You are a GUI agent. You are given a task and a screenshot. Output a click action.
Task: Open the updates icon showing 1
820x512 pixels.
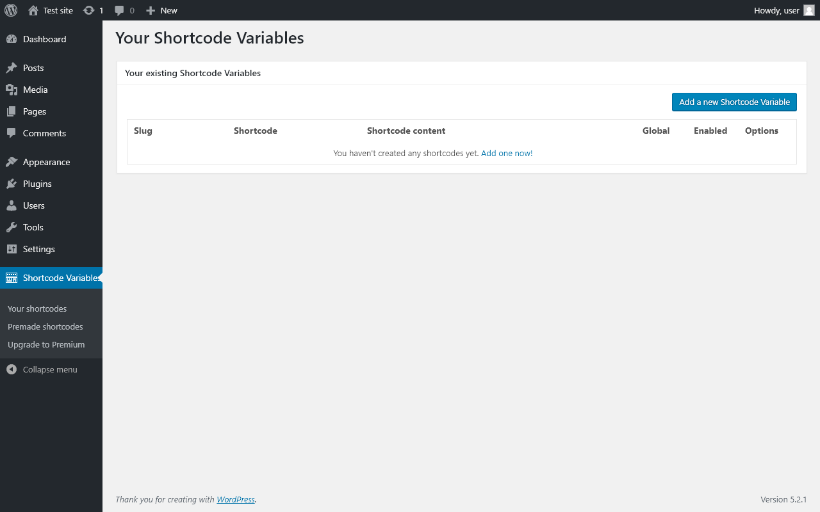click(x=89, y=10)
